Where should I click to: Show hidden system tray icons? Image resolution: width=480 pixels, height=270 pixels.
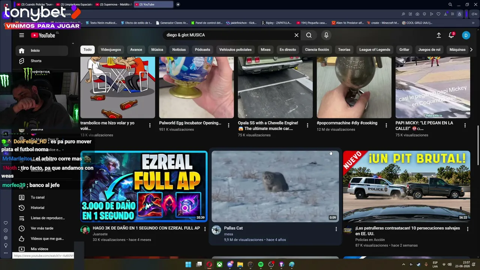coord(403,264)
